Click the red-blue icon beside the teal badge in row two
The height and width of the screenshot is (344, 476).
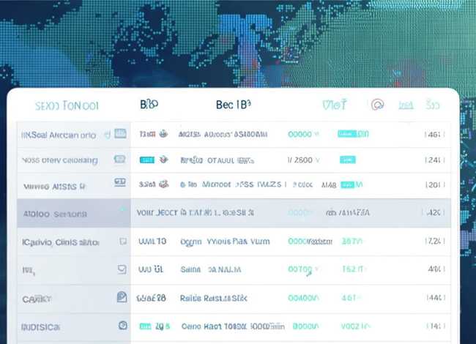[163, 160]
